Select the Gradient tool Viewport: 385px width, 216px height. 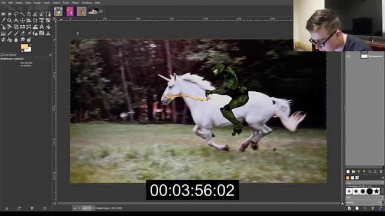pos(3,33)
